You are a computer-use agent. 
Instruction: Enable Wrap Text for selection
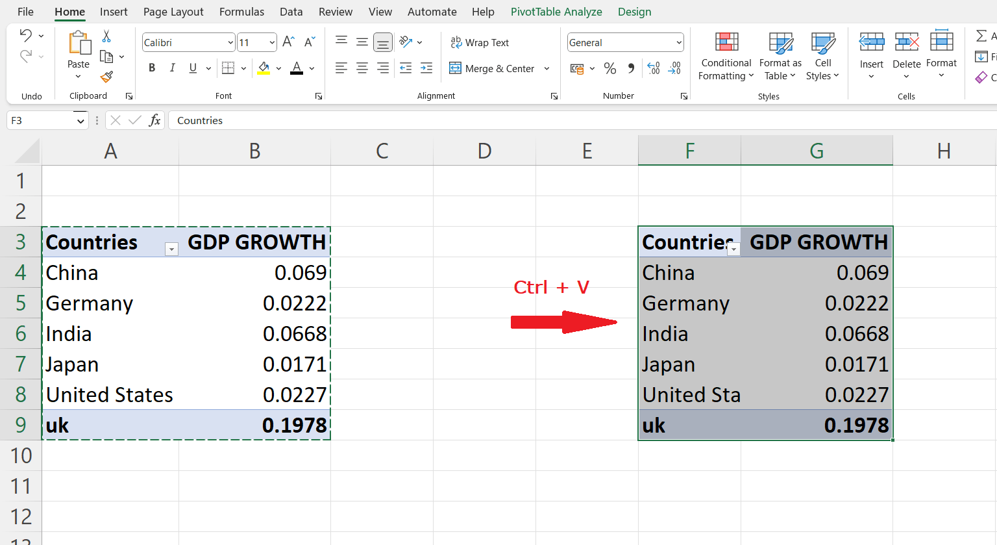(480, 42)
